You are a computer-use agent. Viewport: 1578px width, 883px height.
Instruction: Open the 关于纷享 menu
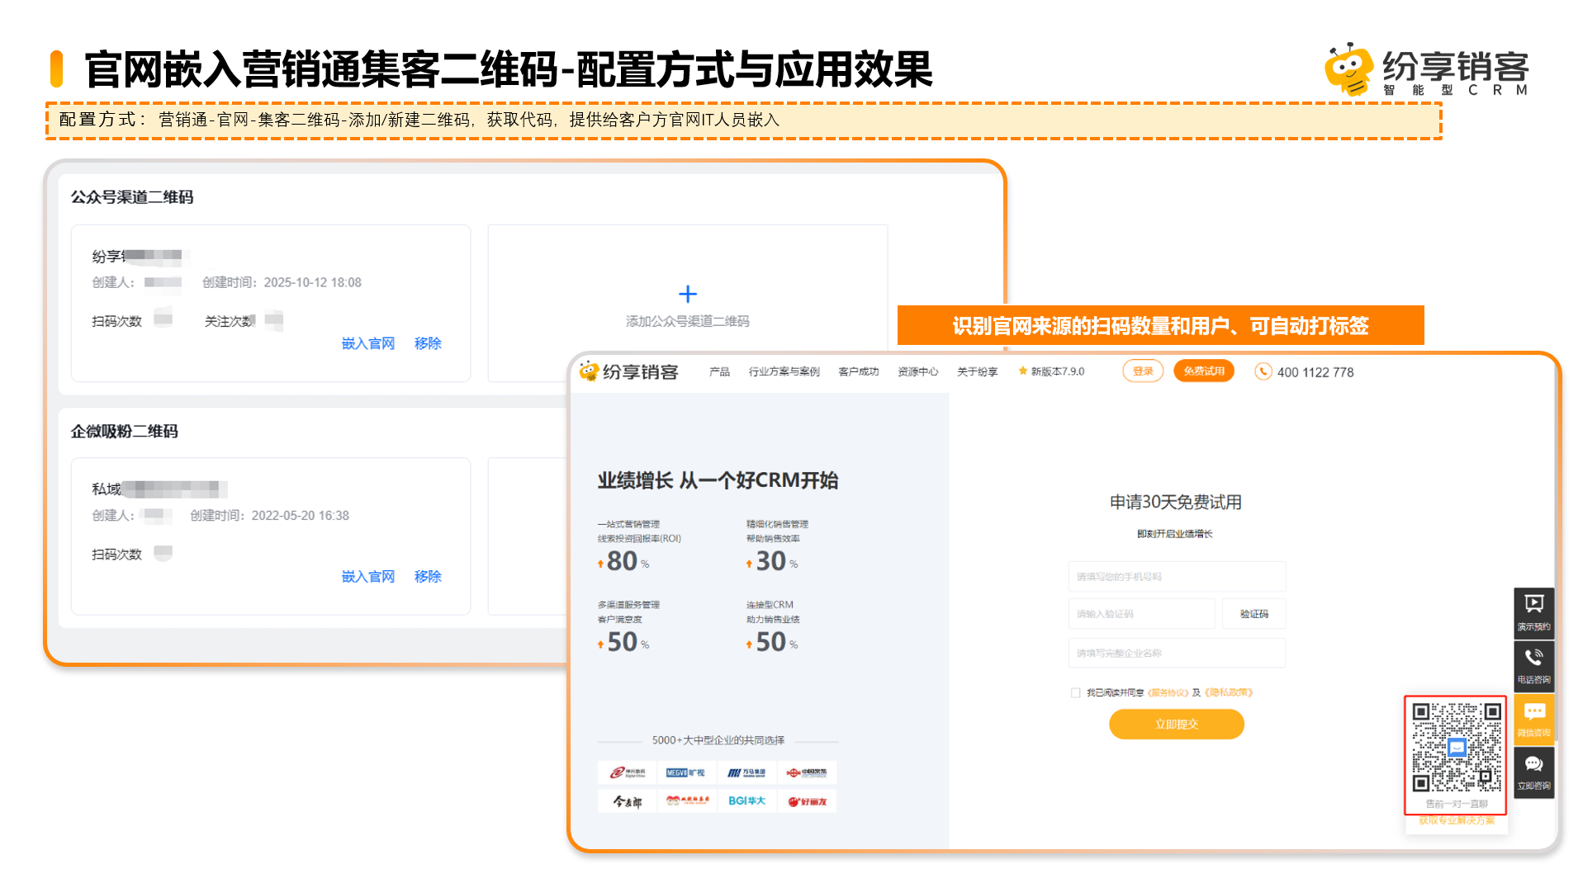[x=977, y=371]
